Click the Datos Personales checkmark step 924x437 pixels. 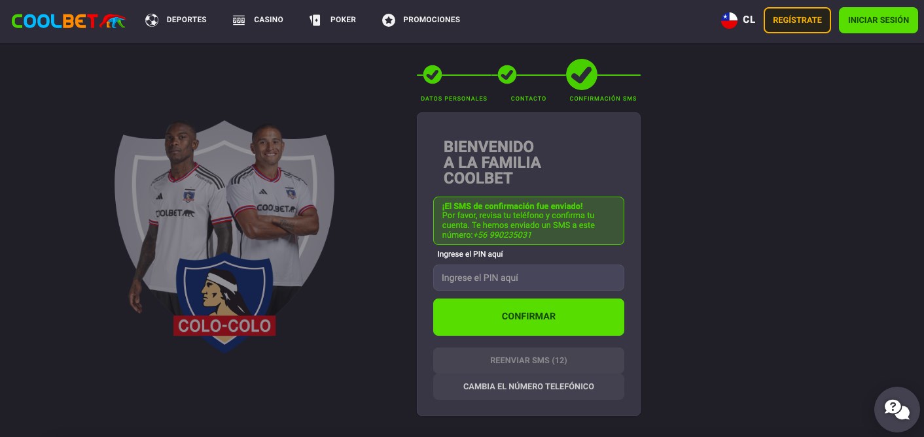pos(432,75)
